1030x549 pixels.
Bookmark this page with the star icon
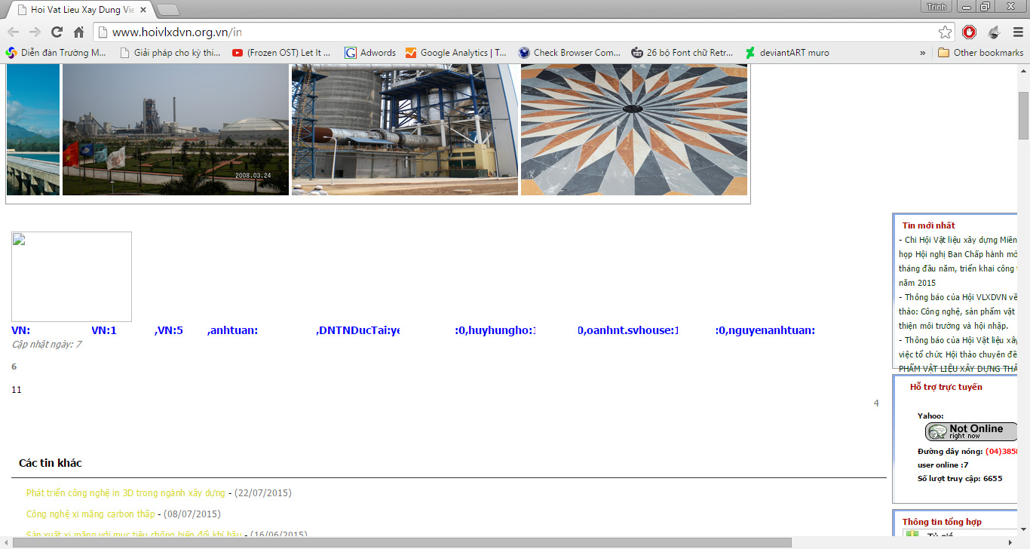coord(945,32)
